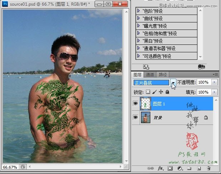Expand the "曲线"预设 group

tap(139, 18)
